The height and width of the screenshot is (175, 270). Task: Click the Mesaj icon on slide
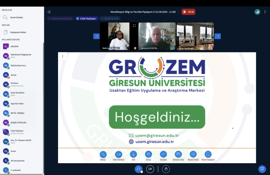point(103,154)
